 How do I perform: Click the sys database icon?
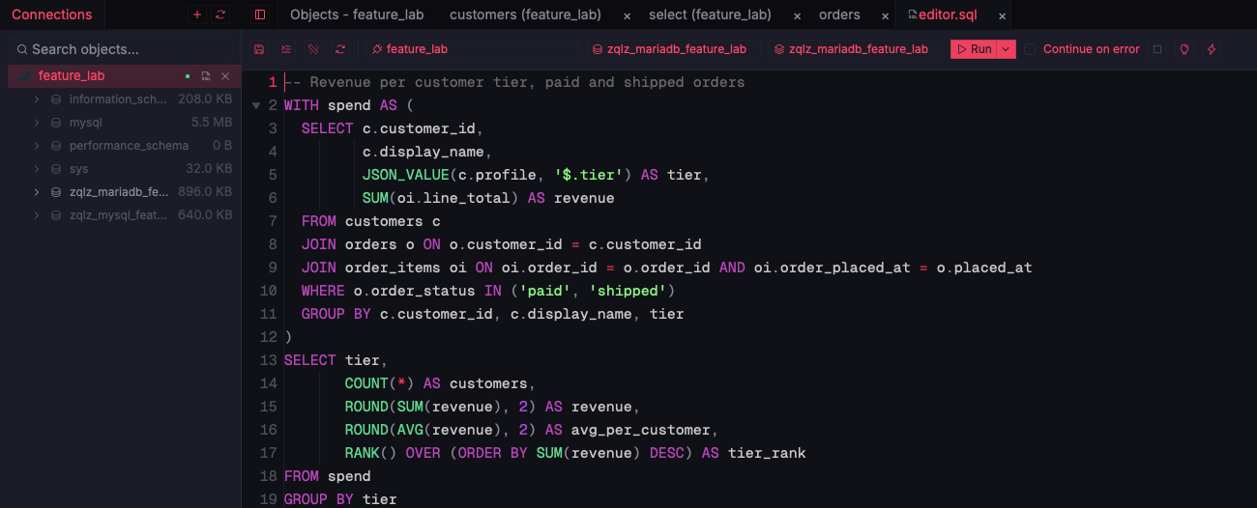56,169
